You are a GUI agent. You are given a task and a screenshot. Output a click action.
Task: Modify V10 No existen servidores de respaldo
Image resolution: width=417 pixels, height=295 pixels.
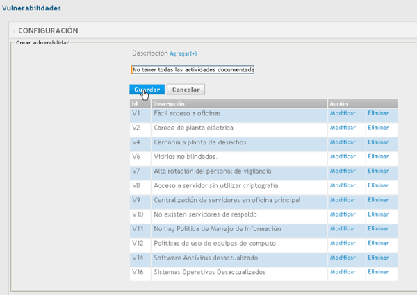343,214
